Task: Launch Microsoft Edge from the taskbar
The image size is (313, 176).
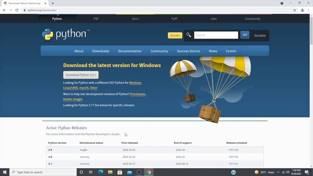Action: click(101, 172)
